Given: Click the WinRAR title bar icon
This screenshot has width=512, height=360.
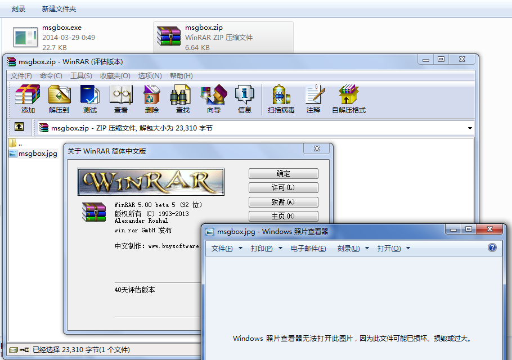Looking at the screenshot, I should pyautogui.click(x=11, y=62).
